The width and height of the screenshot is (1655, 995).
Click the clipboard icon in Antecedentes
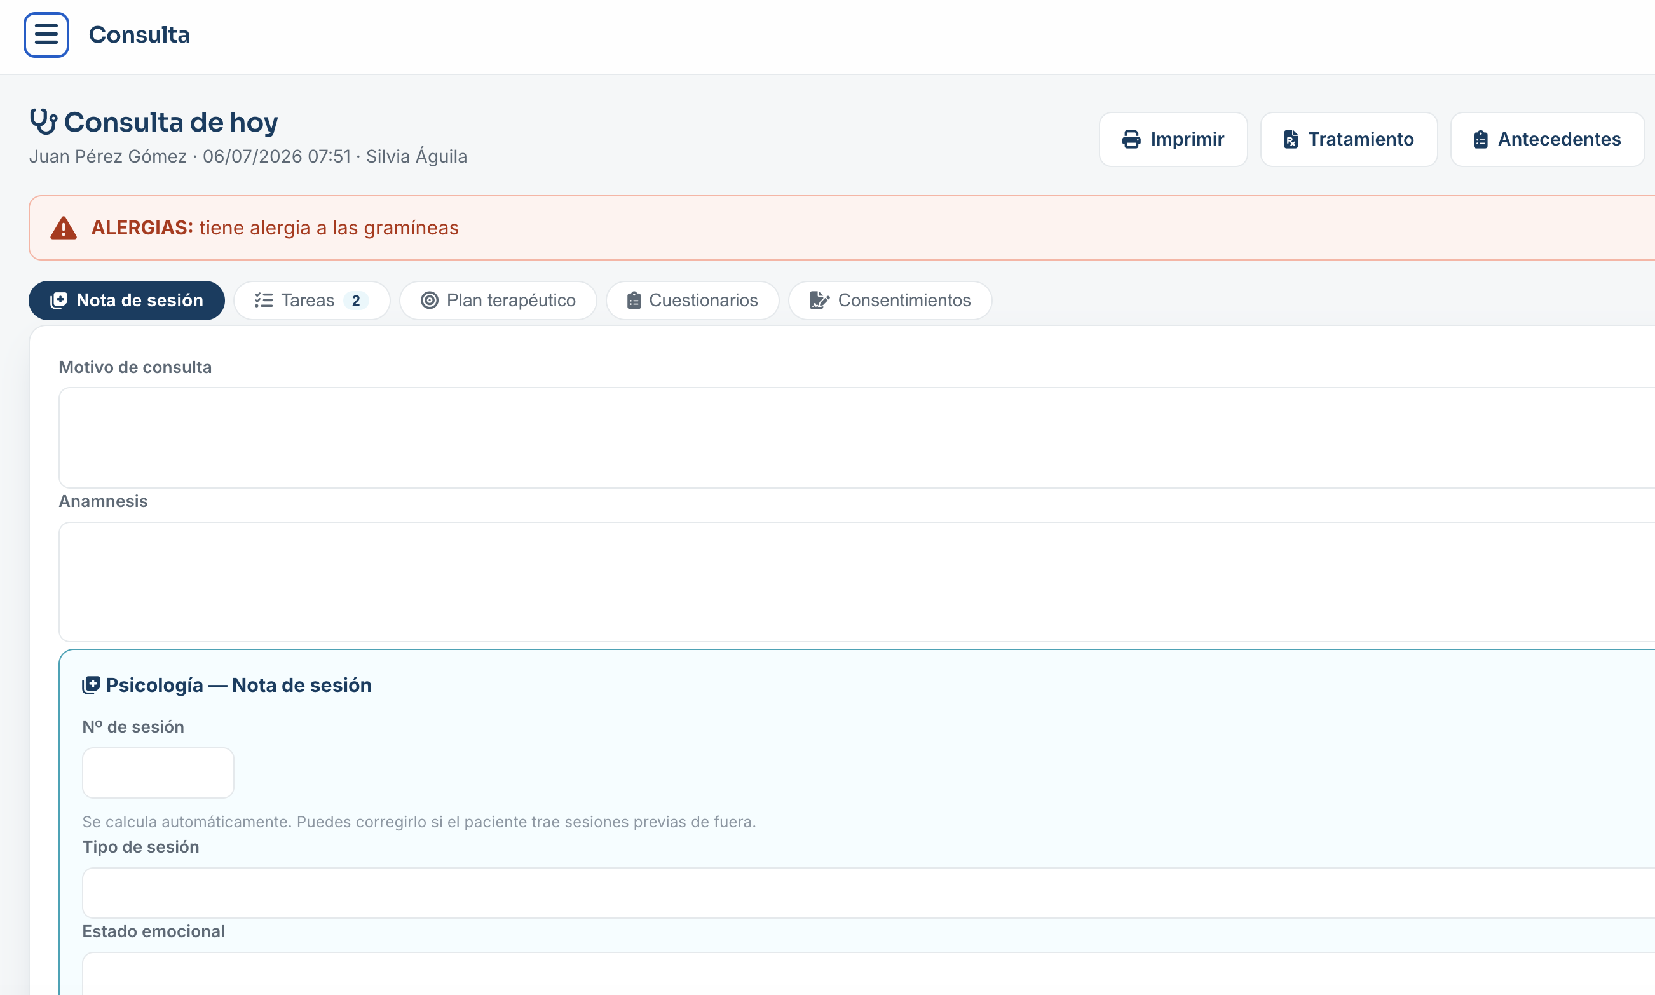[x=1481, y=139]
